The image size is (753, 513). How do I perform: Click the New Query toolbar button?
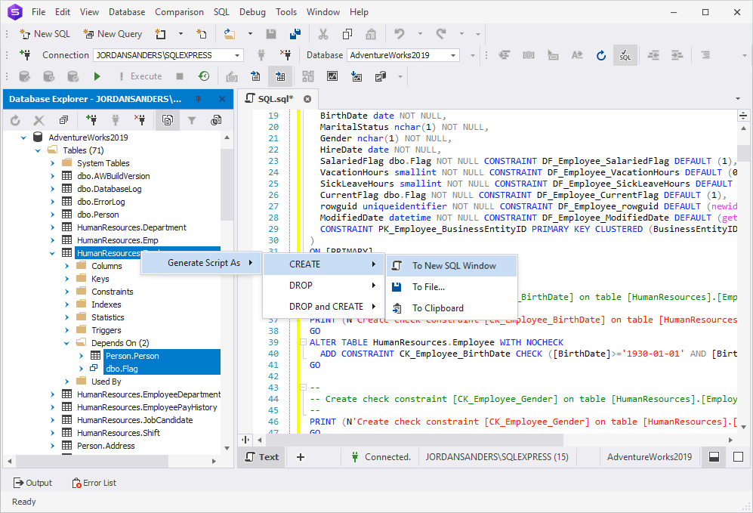point(113,34)
